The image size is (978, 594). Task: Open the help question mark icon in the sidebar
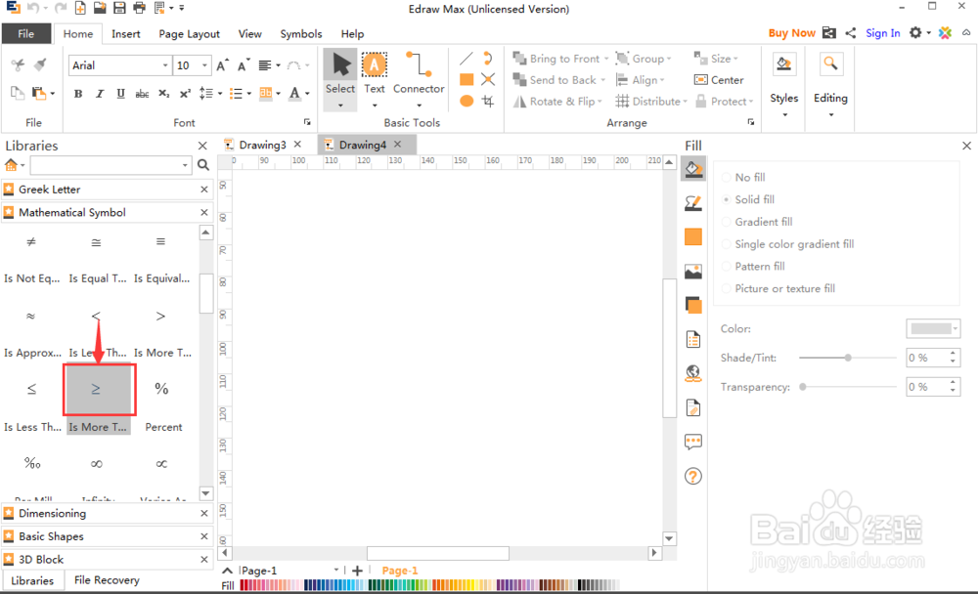(x=693, y=476)
